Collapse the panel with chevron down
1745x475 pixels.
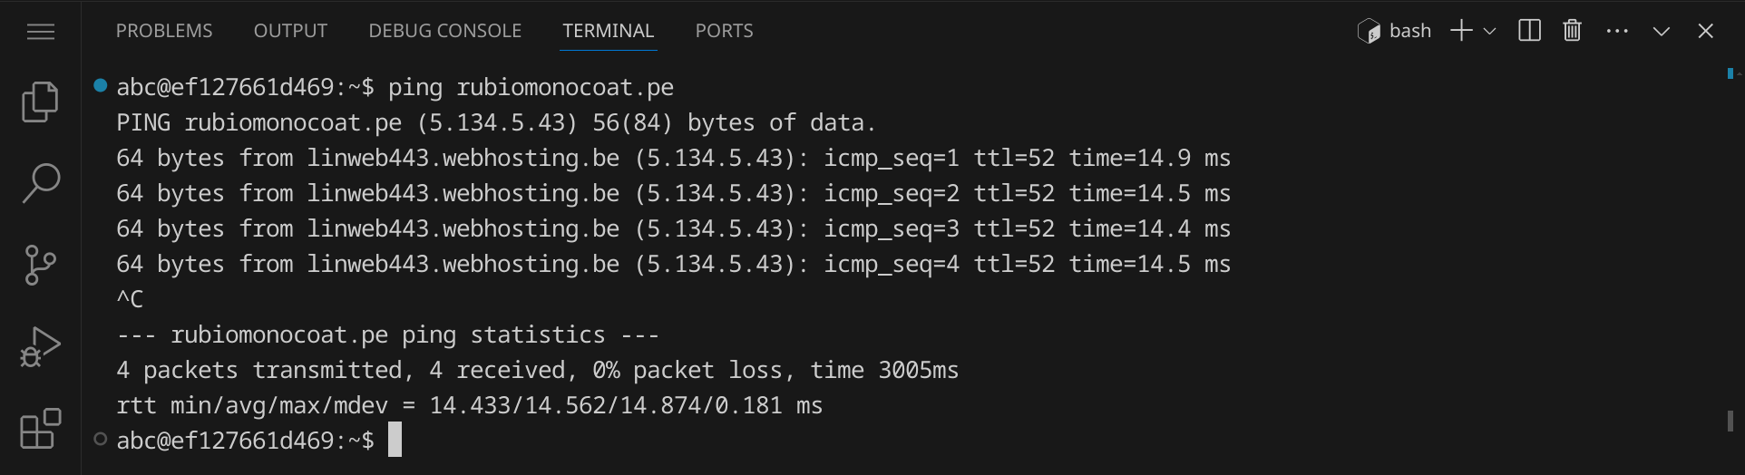pyautogui.click(x=1662, y=31)
